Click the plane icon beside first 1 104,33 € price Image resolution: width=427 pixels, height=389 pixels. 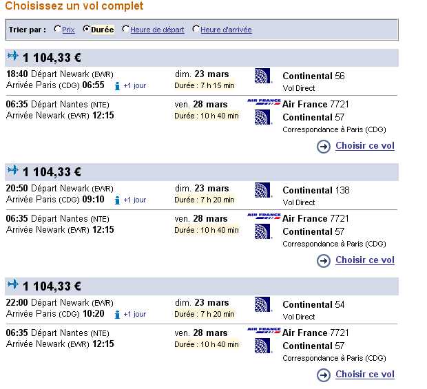[13, 56]
